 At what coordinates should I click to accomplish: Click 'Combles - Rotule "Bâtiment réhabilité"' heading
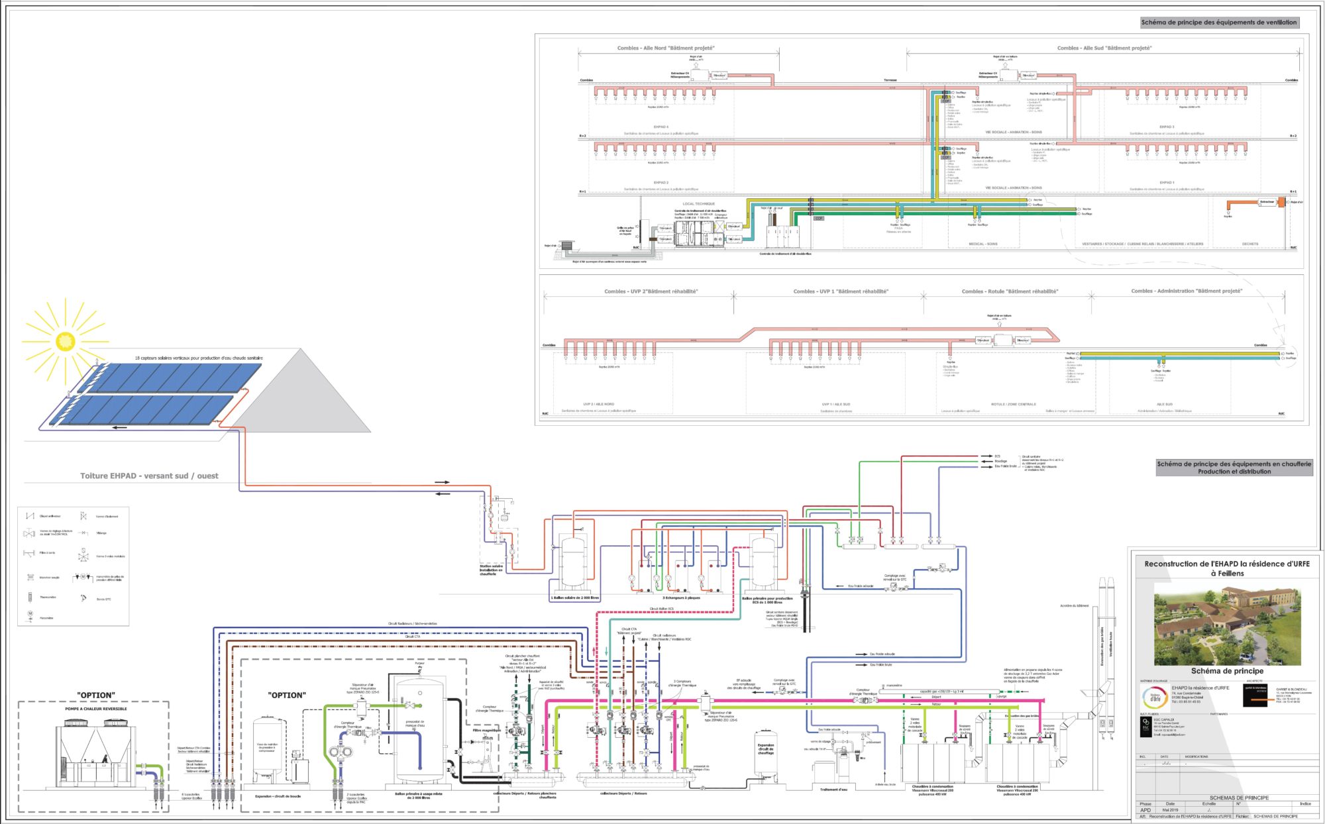click(x=1010, y=291)
